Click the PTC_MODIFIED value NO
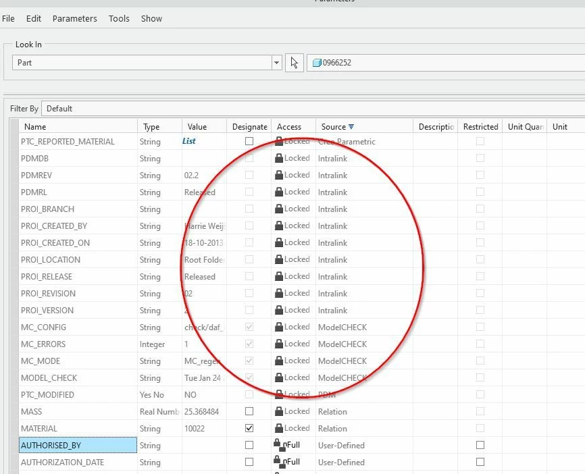585x474 pixels. [x=190, y=395]
